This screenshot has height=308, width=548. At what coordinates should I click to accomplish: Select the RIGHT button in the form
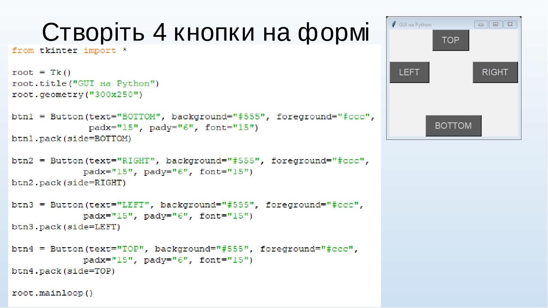495,72
